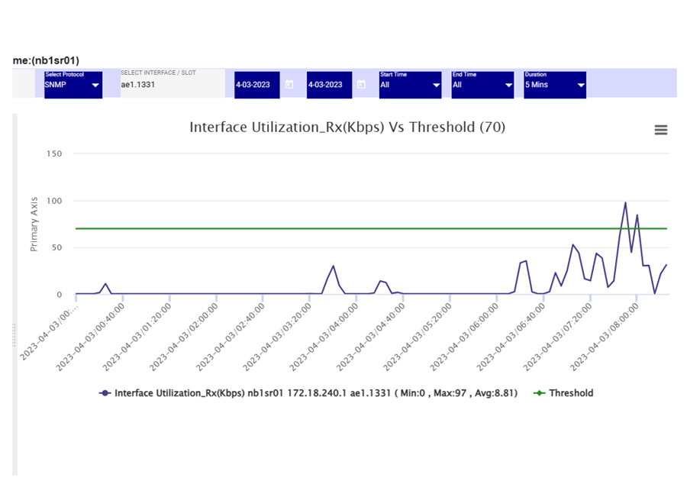The image size is (687, 484).
Task: Click the chart title Interface Utilization_Rx
Action: 347,127
